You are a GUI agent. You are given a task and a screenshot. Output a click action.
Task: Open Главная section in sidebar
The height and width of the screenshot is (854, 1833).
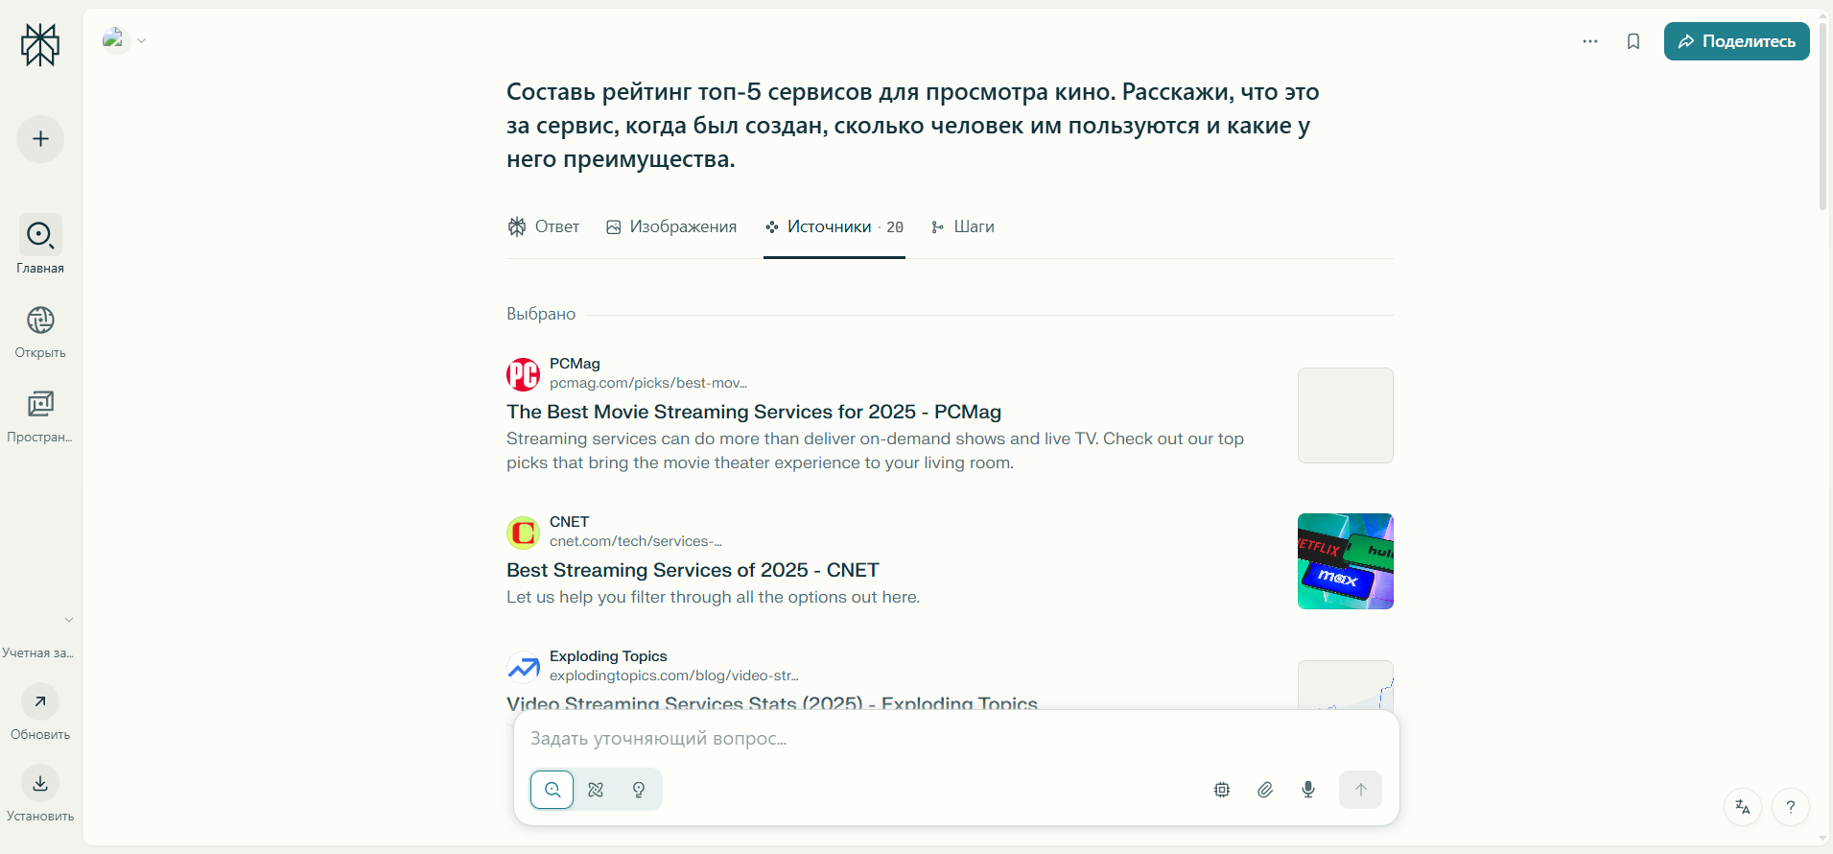(x=40, y=245)
